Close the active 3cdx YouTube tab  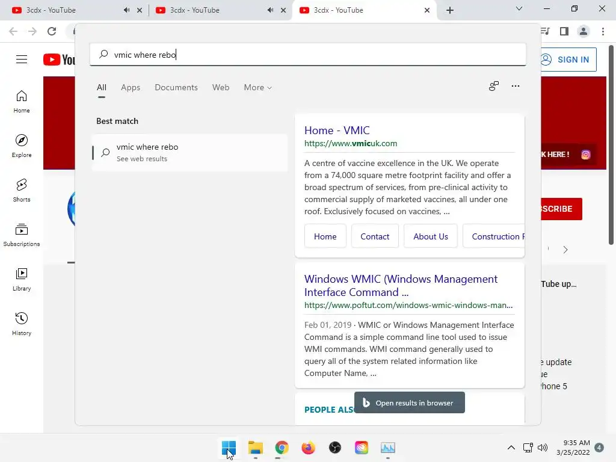point(427,10)
